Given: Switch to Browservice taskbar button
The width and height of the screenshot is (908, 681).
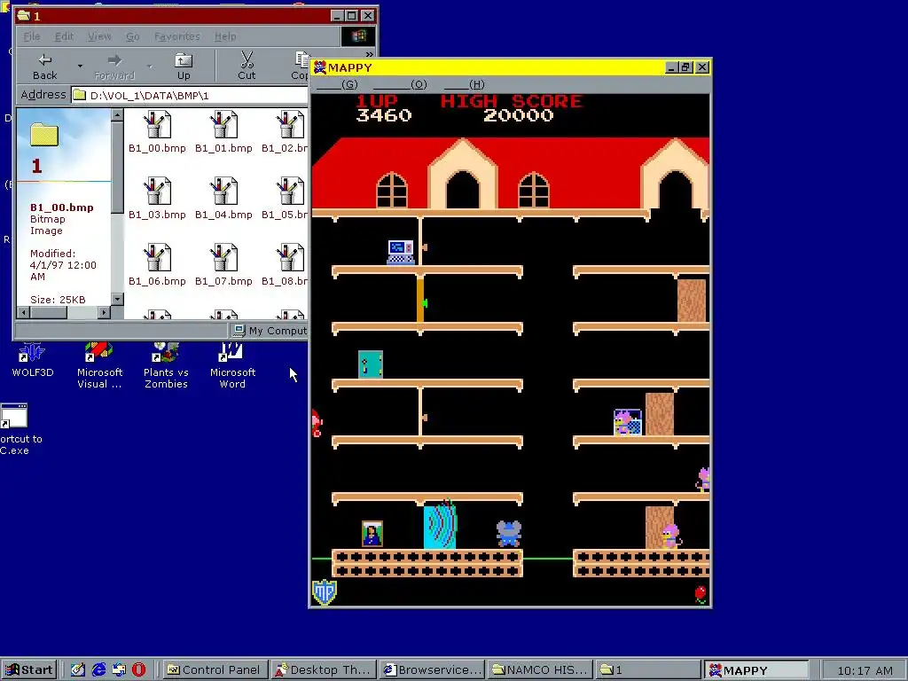Looking at the screenshot, I should click(432, 670).
